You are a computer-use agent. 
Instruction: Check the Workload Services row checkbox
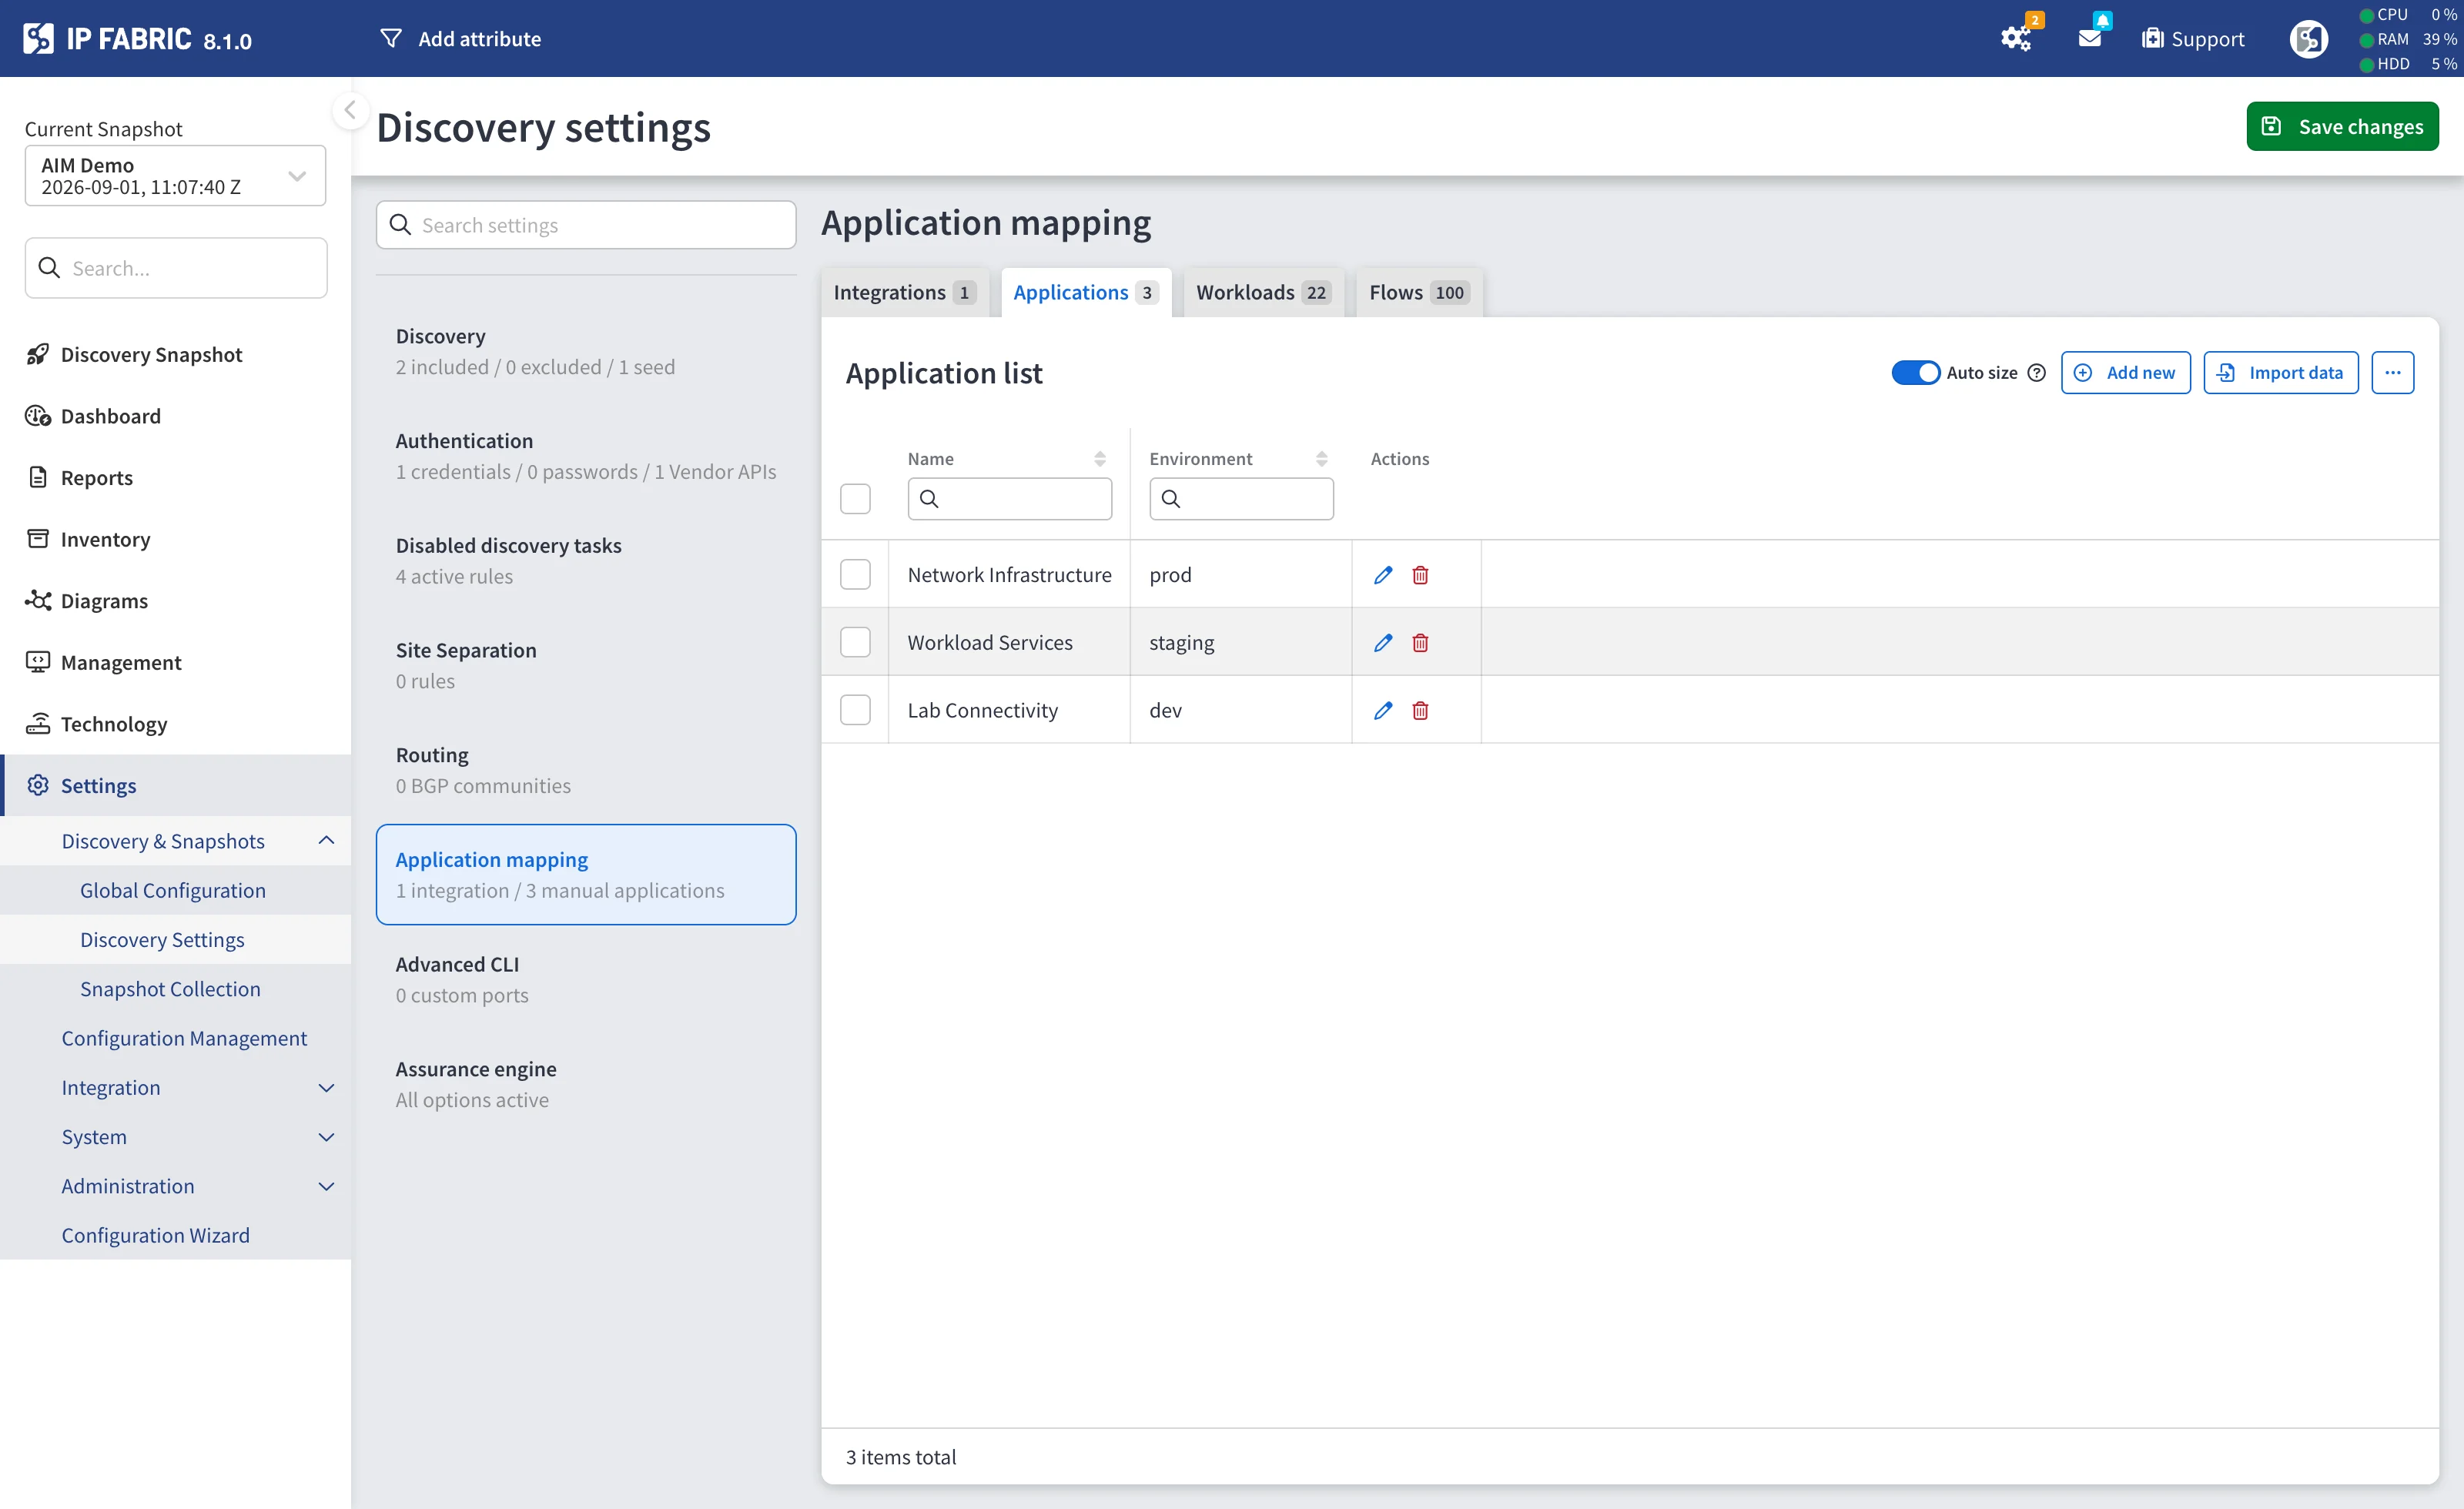[855, 642]
